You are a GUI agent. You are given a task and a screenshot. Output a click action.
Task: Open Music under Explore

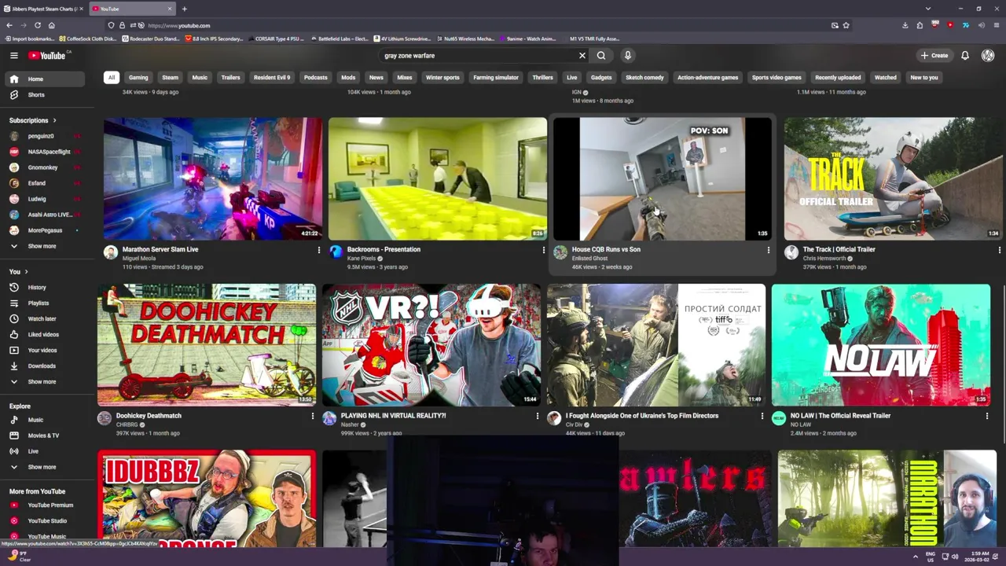pos(43,420)
